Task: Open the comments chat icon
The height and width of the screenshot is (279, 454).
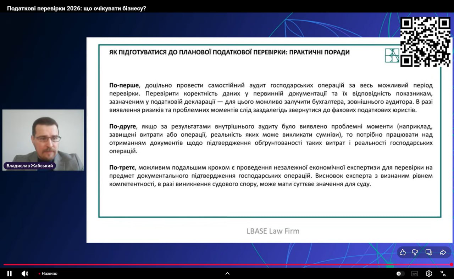Action: [x=428, y=252]
